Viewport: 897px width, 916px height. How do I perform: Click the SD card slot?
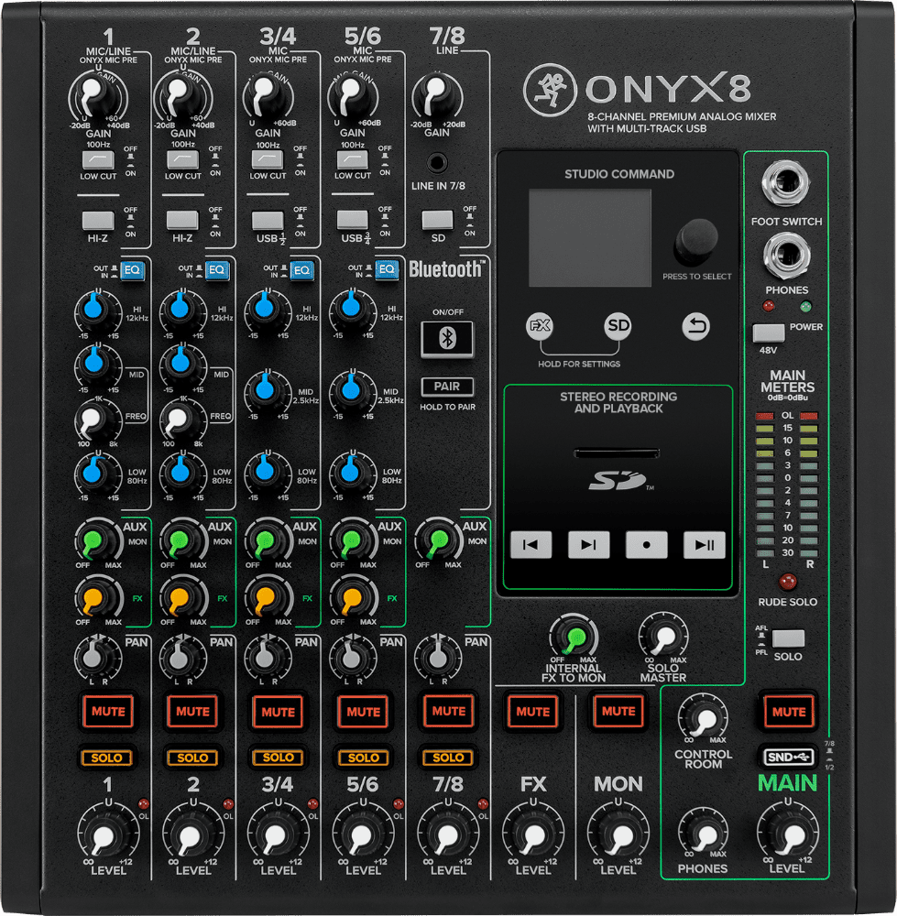point(618,453)
